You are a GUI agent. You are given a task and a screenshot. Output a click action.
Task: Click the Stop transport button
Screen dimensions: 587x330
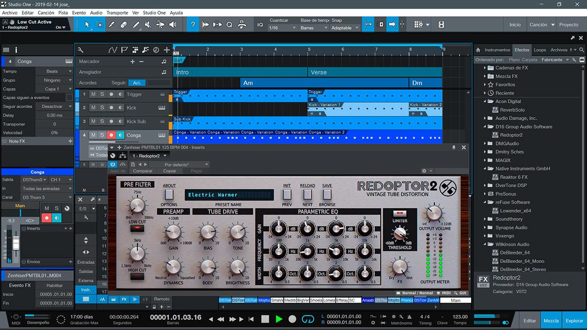[x=265, y=319]
